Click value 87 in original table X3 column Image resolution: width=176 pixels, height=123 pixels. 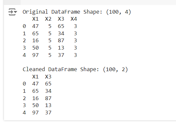[61, 41]
